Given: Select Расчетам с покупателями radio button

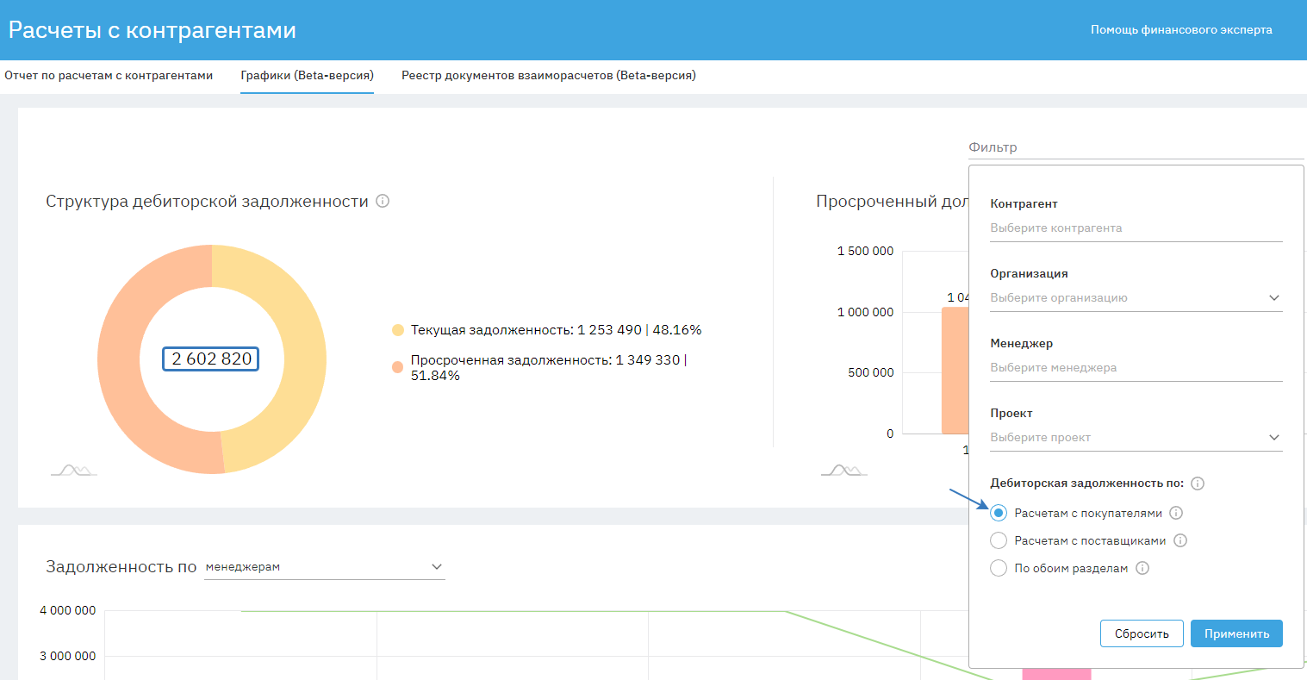Looking at the screenshot, I should click(999, 513).
